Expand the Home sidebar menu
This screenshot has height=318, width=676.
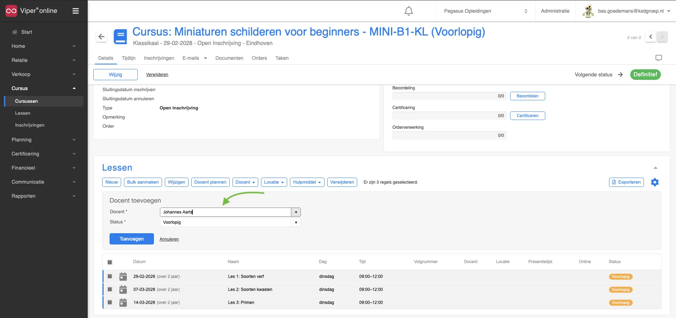click(44, 46)
